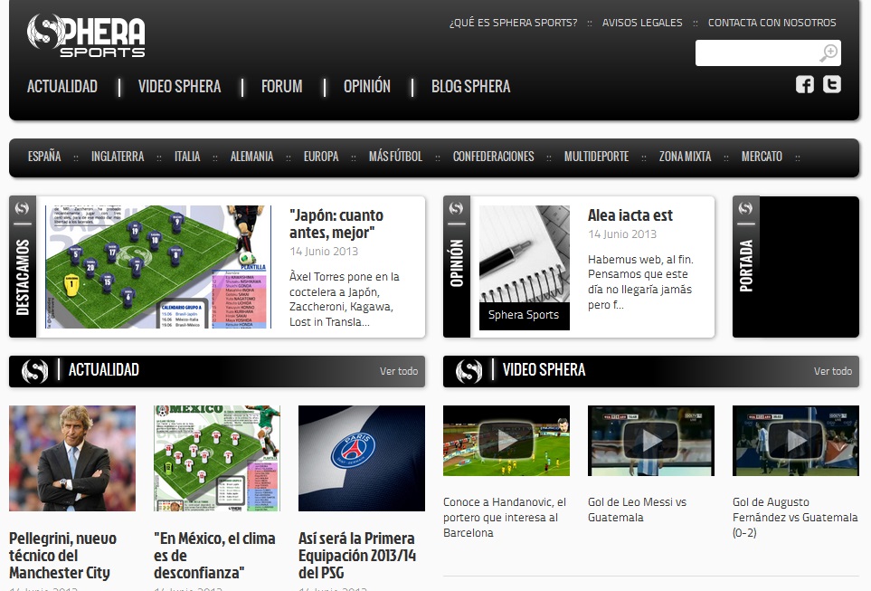
Task: Click the search magnifier icon
Action: click(828, 52)
